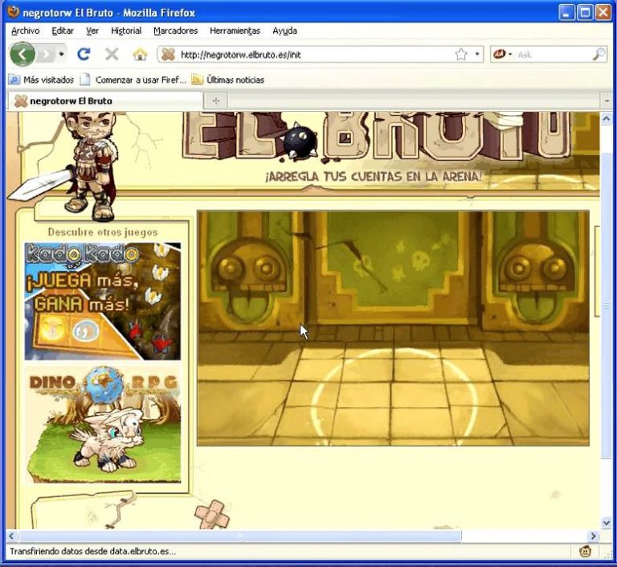617x567 pixels.
Task: Click the KadoKado game advertisement banner
Action: (x=103, y=301)
